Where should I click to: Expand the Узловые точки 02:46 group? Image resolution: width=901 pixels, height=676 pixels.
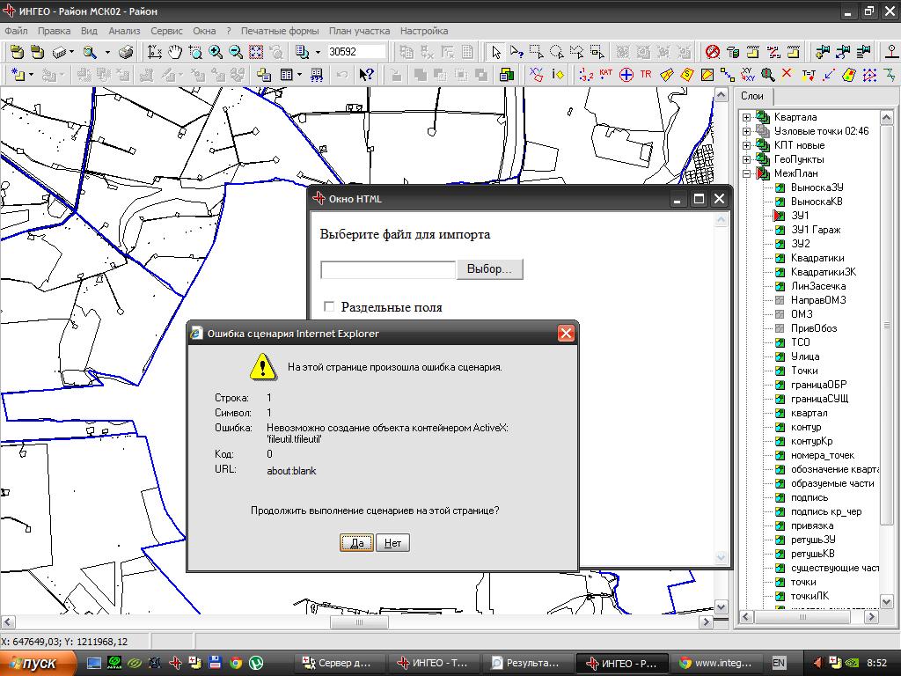tap(746, 131)
